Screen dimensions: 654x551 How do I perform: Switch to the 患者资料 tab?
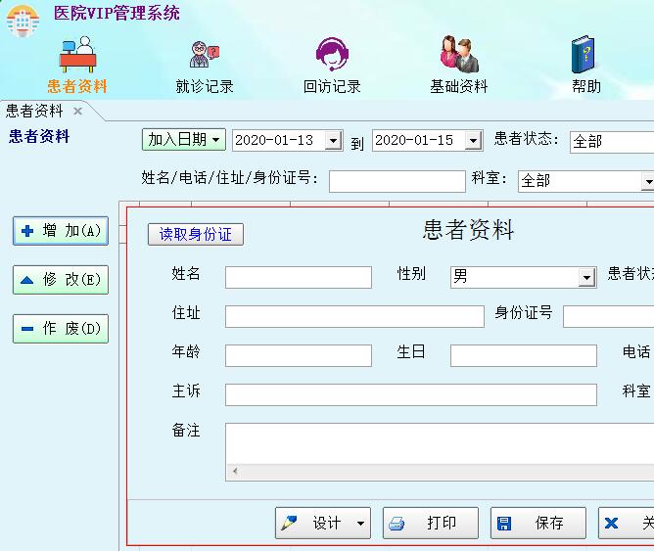click(34, 111)
